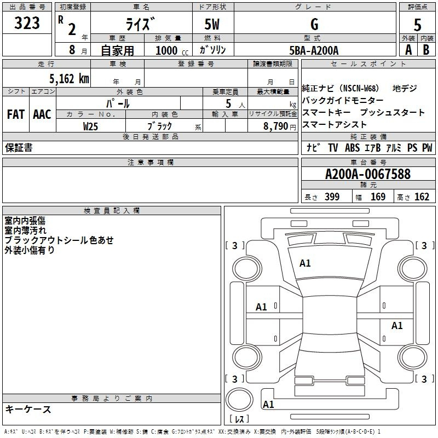This screenshot has width=438, height=438.
Task: Select interior rating B
Action: (427, 50)
